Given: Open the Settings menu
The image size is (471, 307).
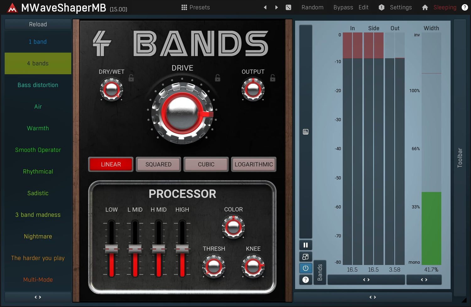Looking at the screenshot, I should [x=400, y=7].
